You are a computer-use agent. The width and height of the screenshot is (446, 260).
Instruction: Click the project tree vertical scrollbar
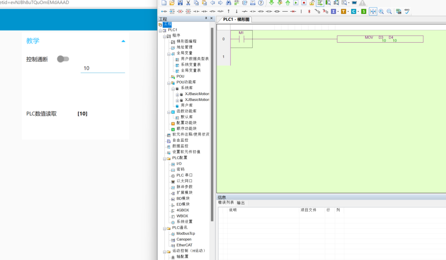coord(212,124)
